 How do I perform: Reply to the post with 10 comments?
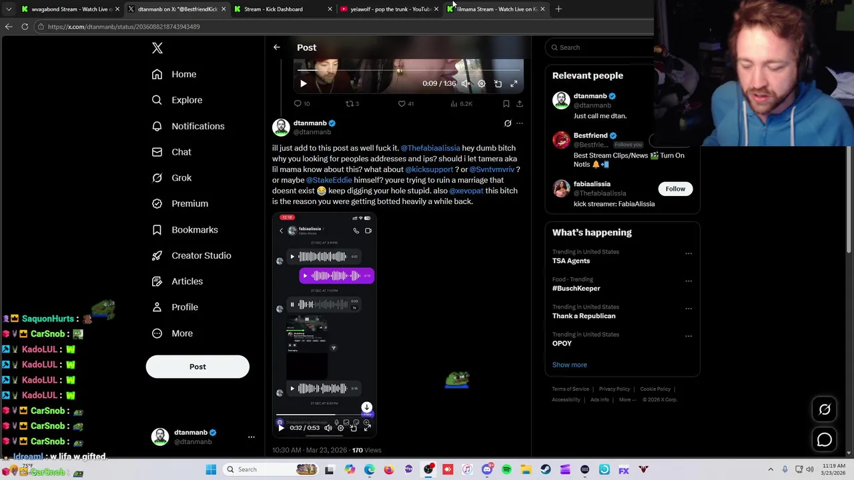[x=302, y=104]
